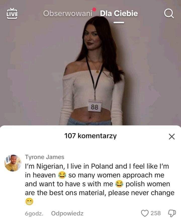Viewport: 181px width, 221px height.
Task: Close the comments panel with the X
Action: pos(172,137)
